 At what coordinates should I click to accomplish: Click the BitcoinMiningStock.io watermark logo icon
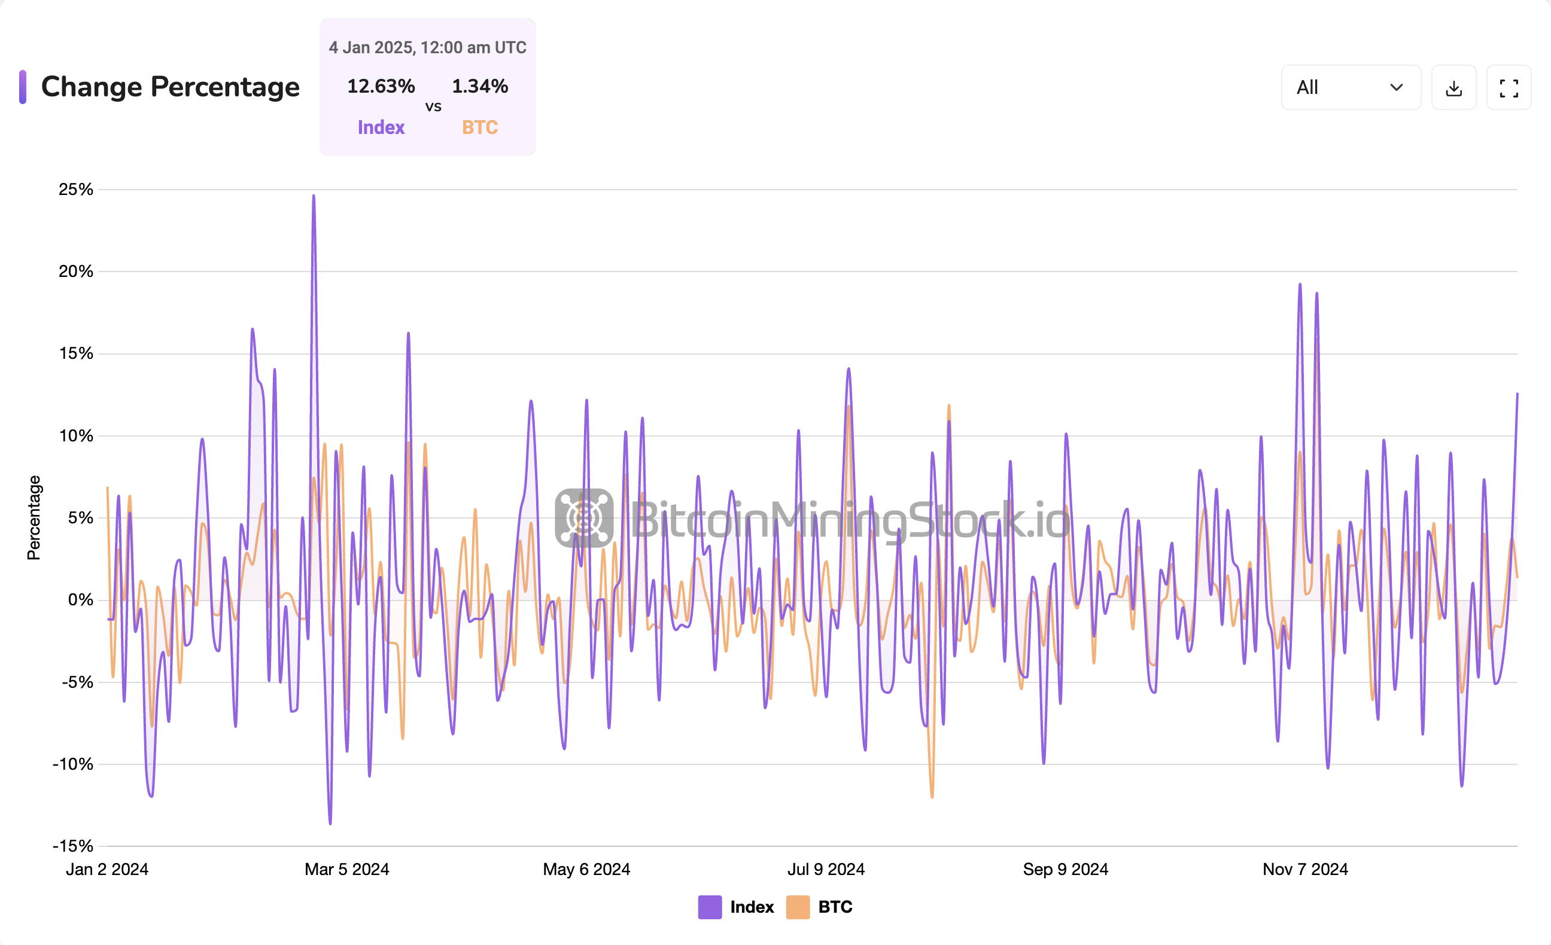(583, 518)
